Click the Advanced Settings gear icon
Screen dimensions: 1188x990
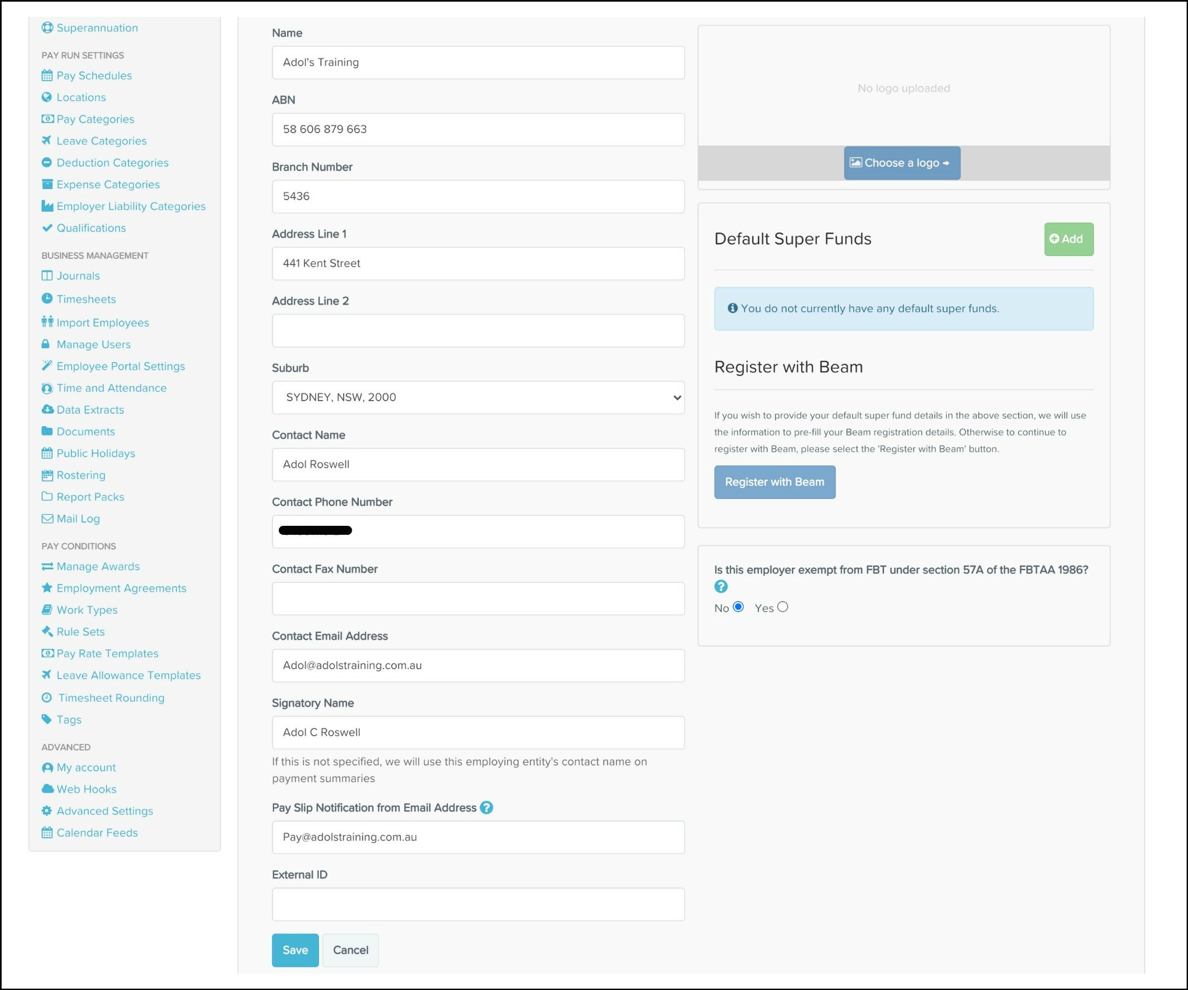coord(47,811)
